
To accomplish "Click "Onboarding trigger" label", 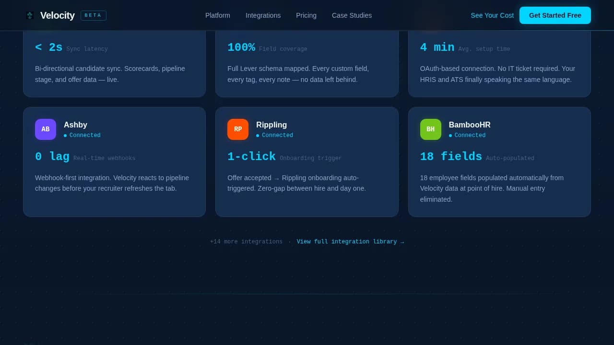I will [311, 159].
